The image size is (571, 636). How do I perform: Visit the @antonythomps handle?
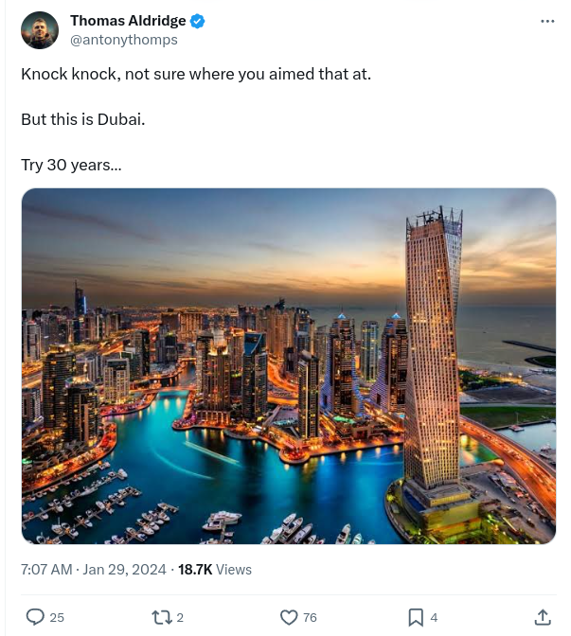pyautogui.click(x=124, y=40)
